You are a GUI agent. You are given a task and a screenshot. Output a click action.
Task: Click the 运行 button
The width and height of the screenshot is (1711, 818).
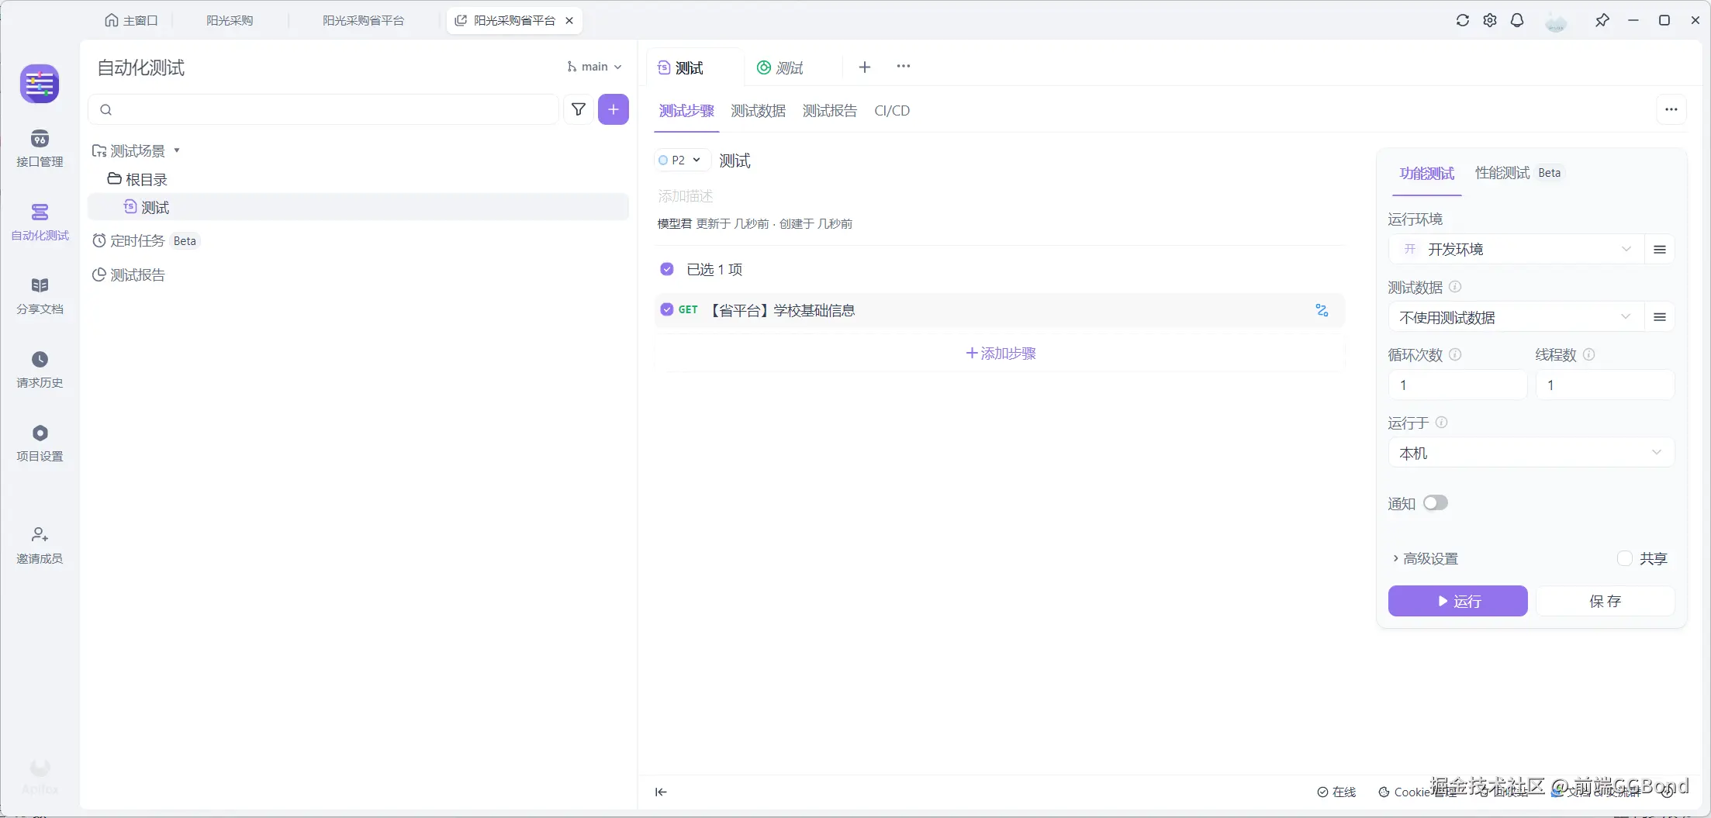pos(1458,601)
